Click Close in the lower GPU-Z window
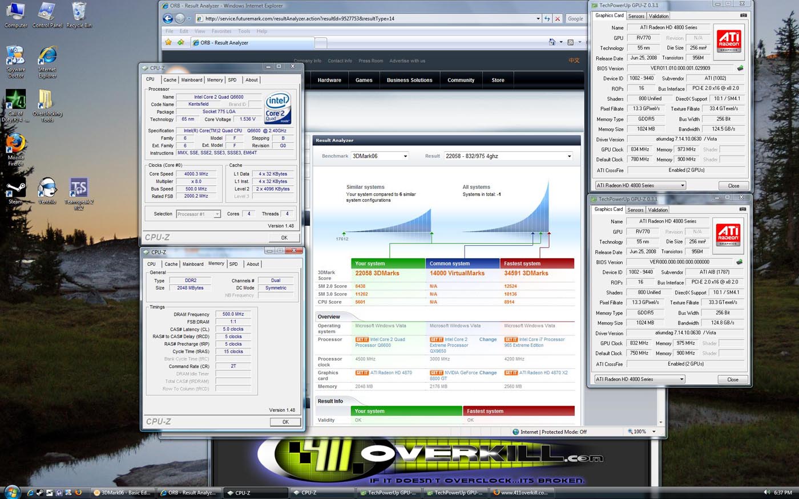The image size is (799, 499). coord(733,379)
